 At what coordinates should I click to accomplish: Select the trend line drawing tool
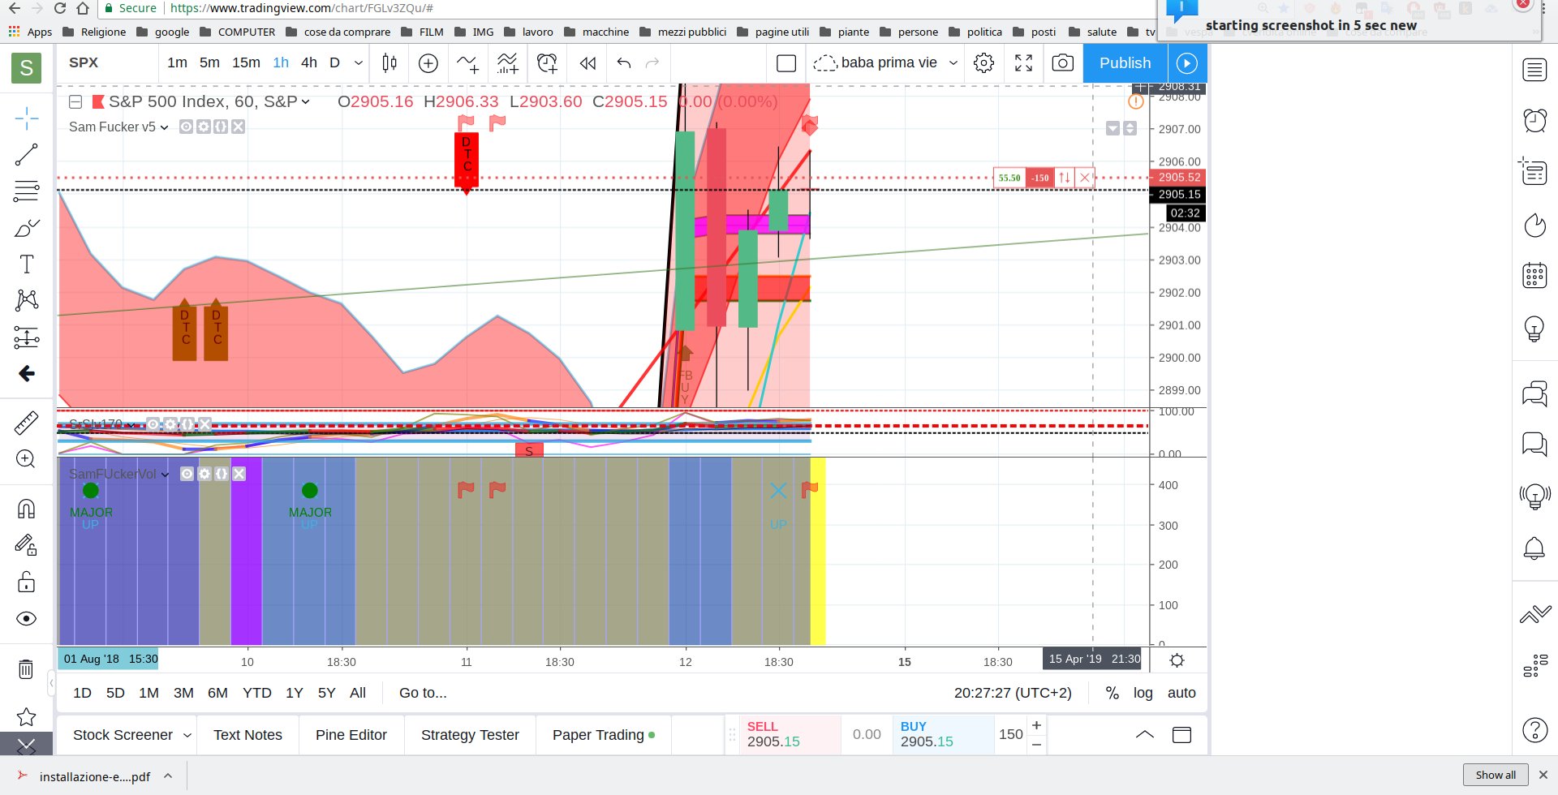(26, 154)
